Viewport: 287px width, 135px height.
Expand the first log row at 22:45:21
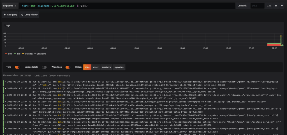(x=5, y=82)
